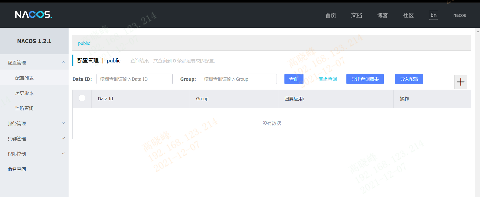The image size is (480, 197).
Task: Expand the 集群管理 menu section
Action: coord(34,139)
